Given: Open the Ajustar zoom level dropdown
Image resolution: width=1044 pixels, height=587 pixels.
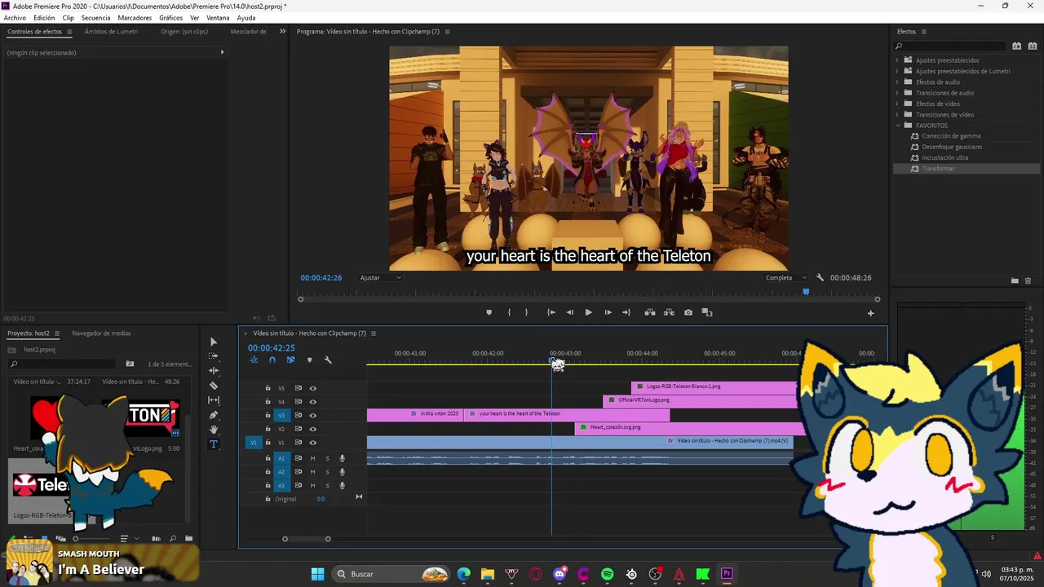Looking at the screenshot, I should pos(381,278).
